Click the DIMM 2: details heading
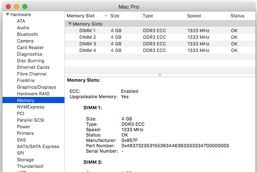 pyautogui.click(x=93, y=162)
